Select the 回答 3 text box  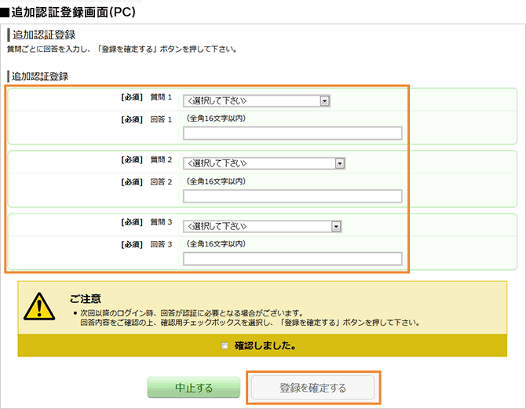coord(292,258)
